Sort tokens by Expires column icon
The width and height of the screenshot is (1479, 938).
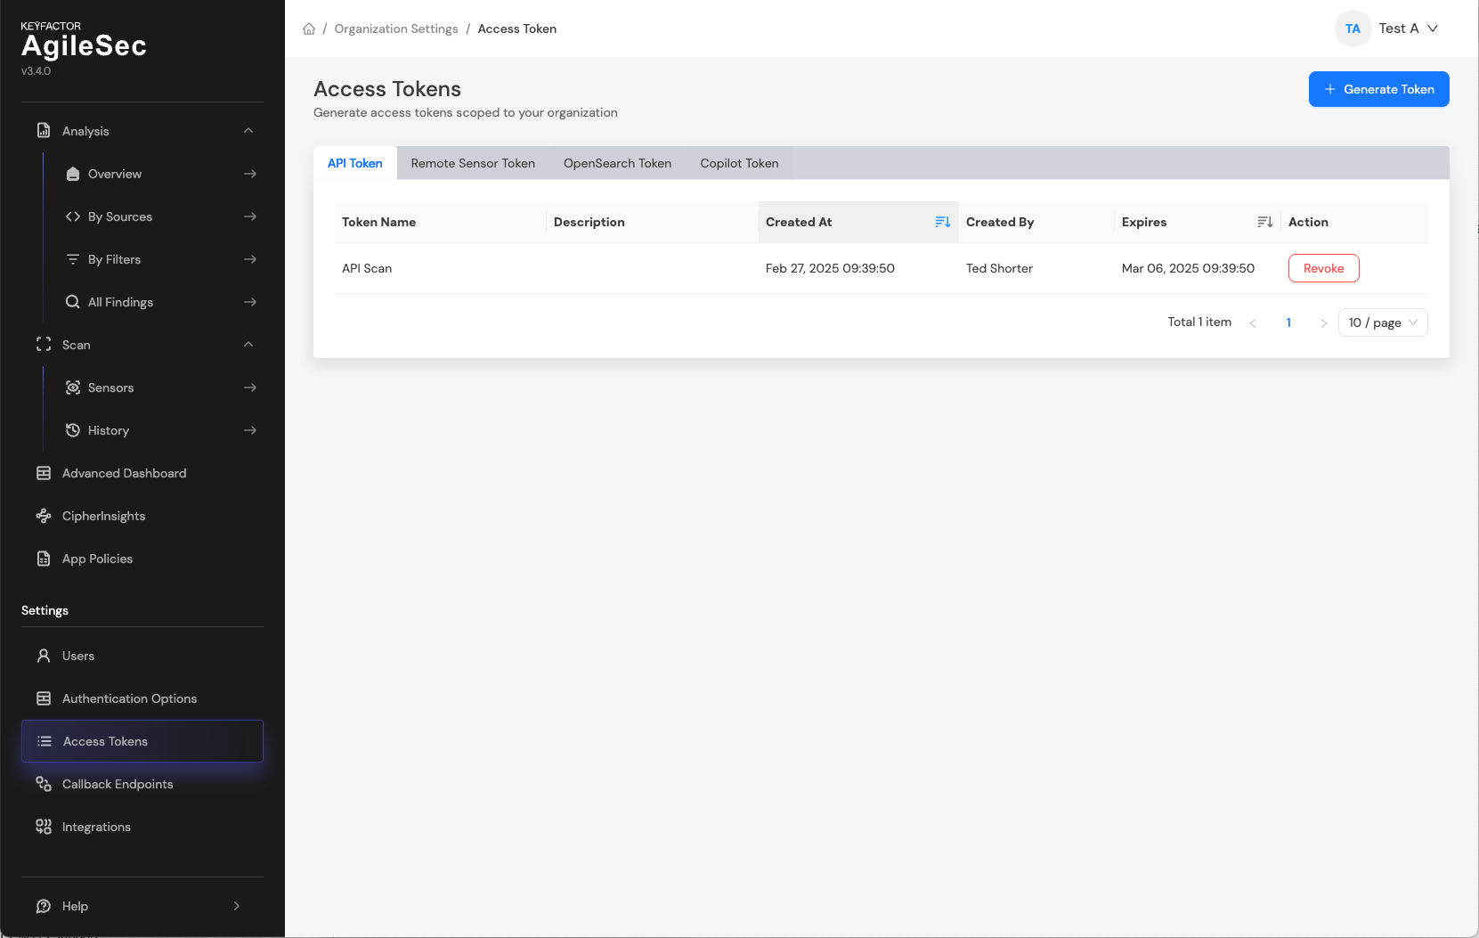(x=1264, y=222)
